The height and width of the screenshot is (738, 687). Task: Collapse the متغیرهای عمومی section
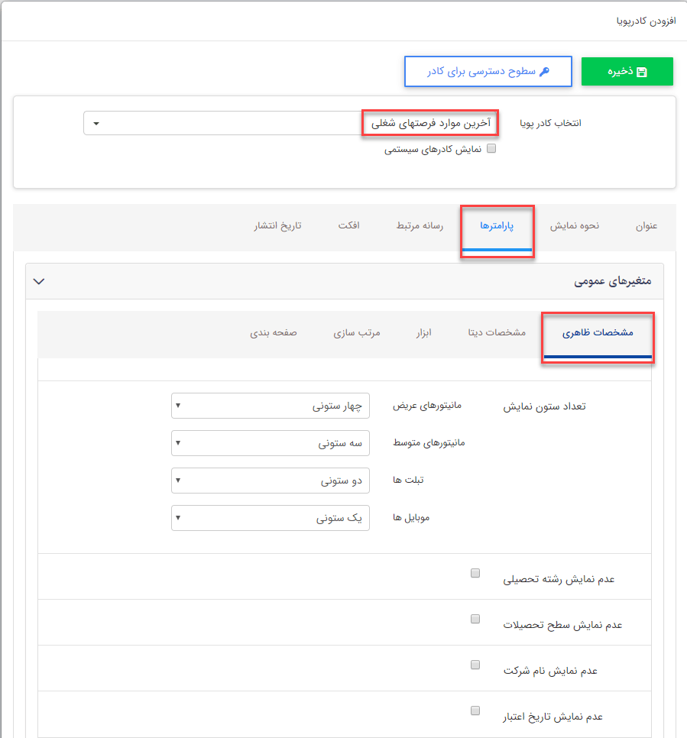[39, 281]
